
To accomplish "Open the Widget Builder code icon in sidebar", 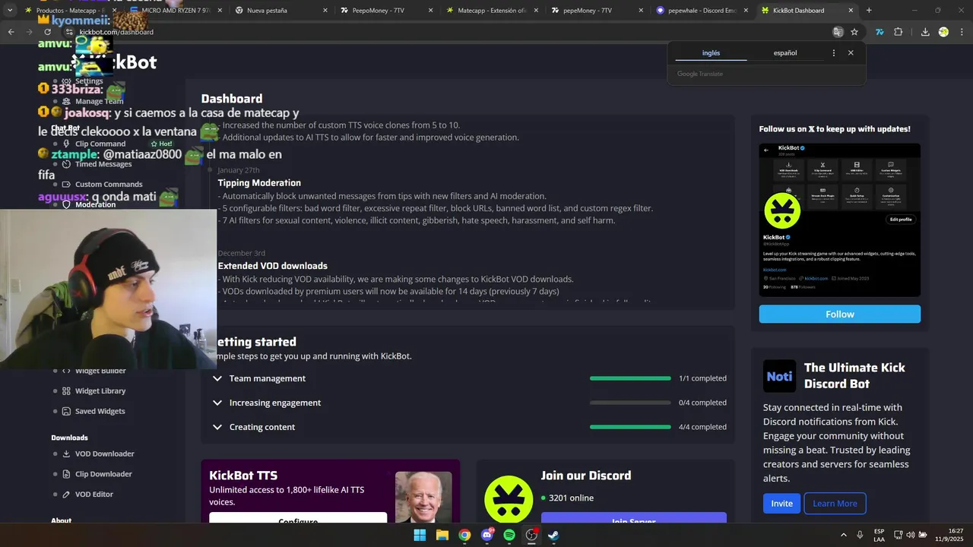I will point(66,371).
